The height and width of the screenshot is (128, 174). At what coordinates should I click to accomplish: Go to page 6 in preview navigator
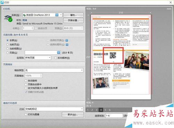click(110, 110)
